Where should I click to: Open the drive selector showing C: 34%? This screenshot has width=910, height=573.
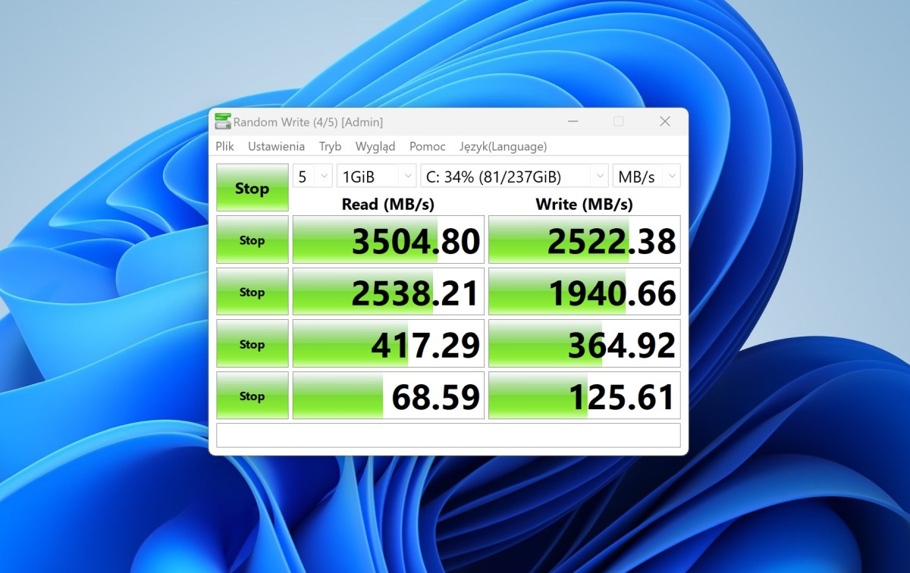(514, 177)
